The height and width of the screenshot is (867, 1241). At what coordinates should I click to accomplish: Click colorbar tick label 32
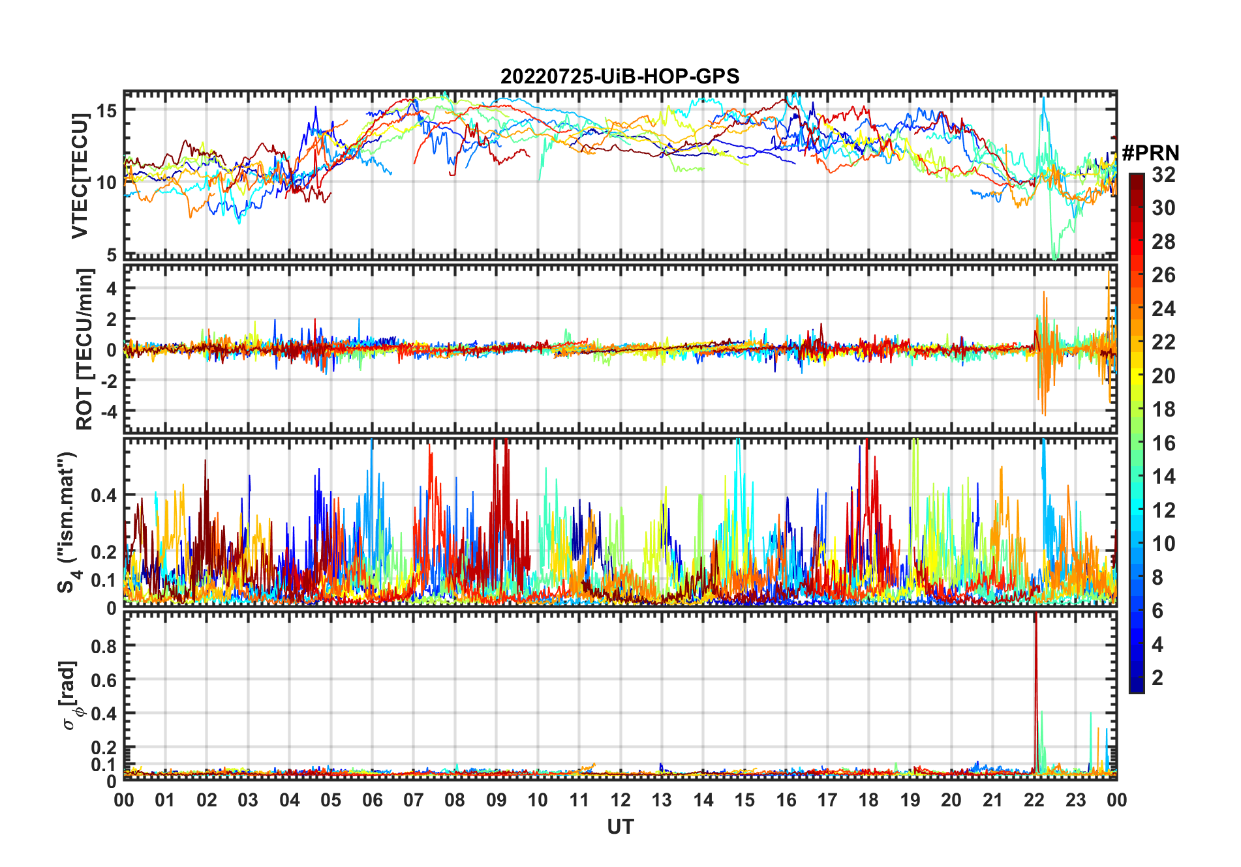[1163, 174]
